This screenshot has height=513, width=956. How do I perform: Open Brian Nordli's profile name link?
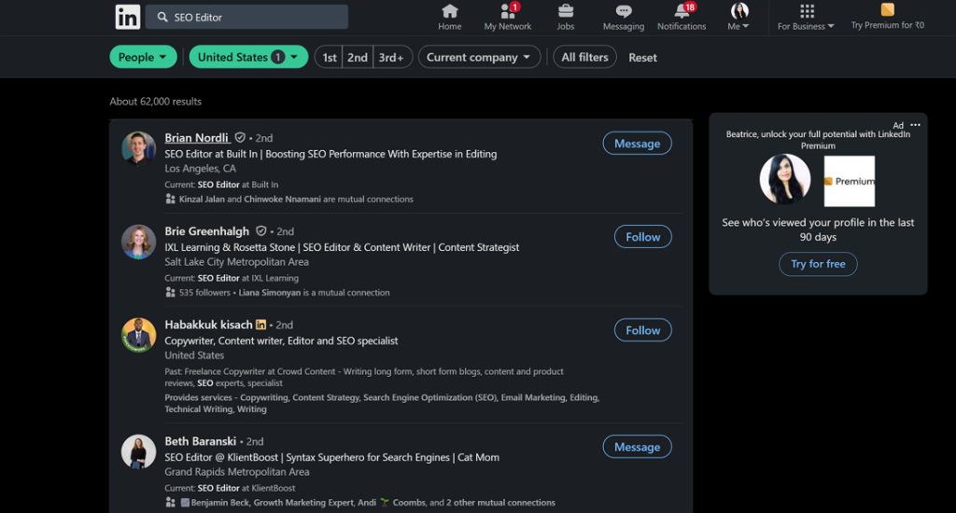coord(196,138)
